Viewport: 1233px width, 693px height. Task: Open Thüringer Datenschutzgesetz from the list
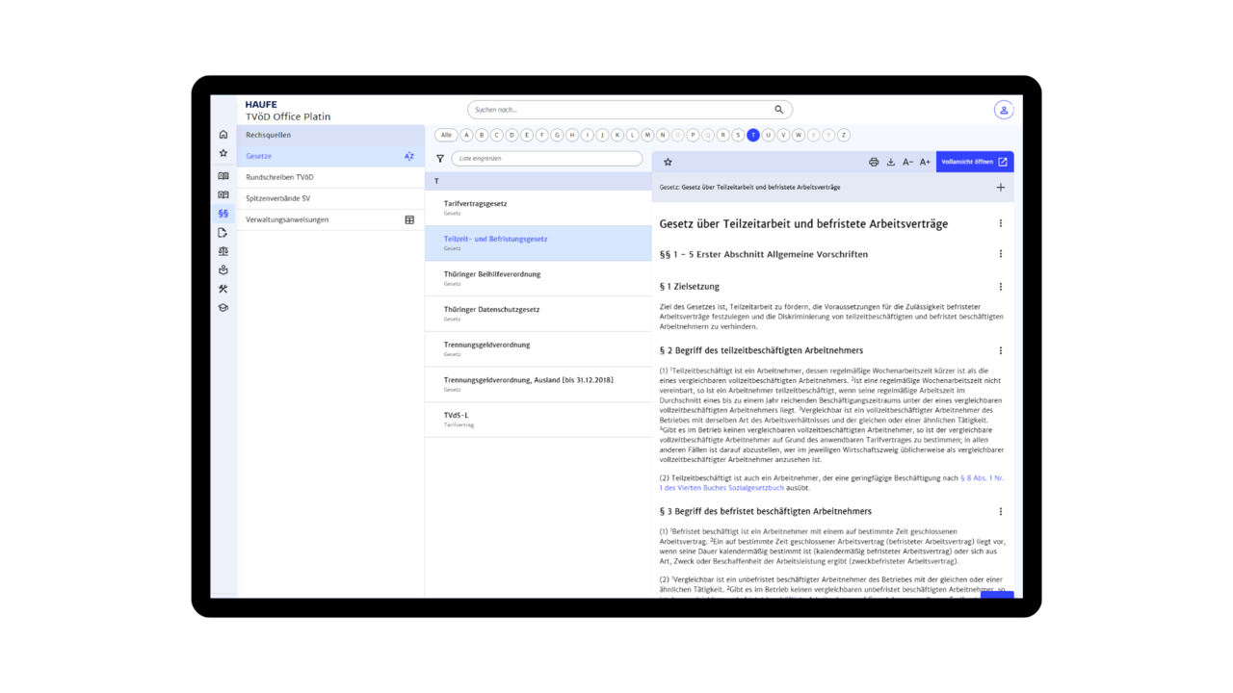click(x=491, y=310)
